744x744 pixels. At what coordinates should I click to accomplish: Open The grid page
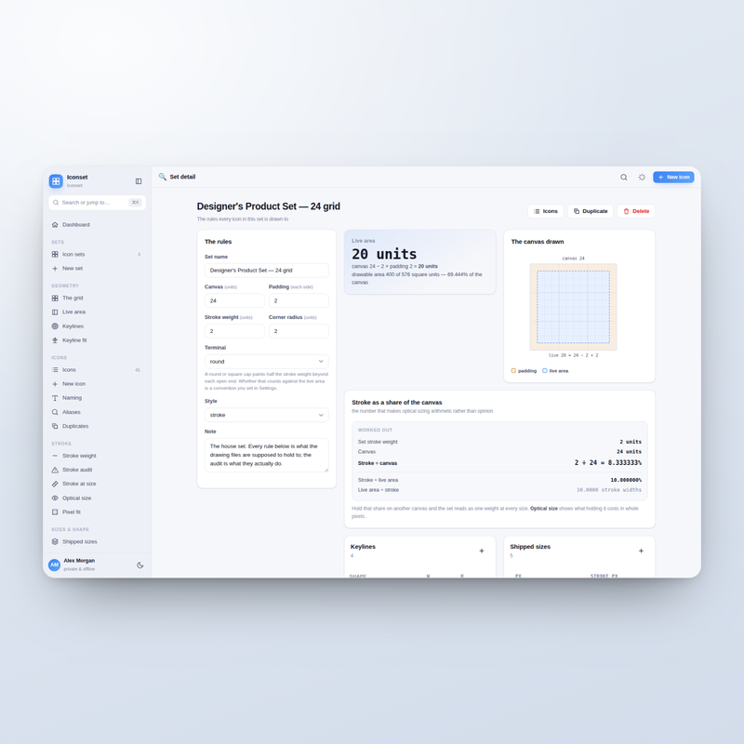97,298
